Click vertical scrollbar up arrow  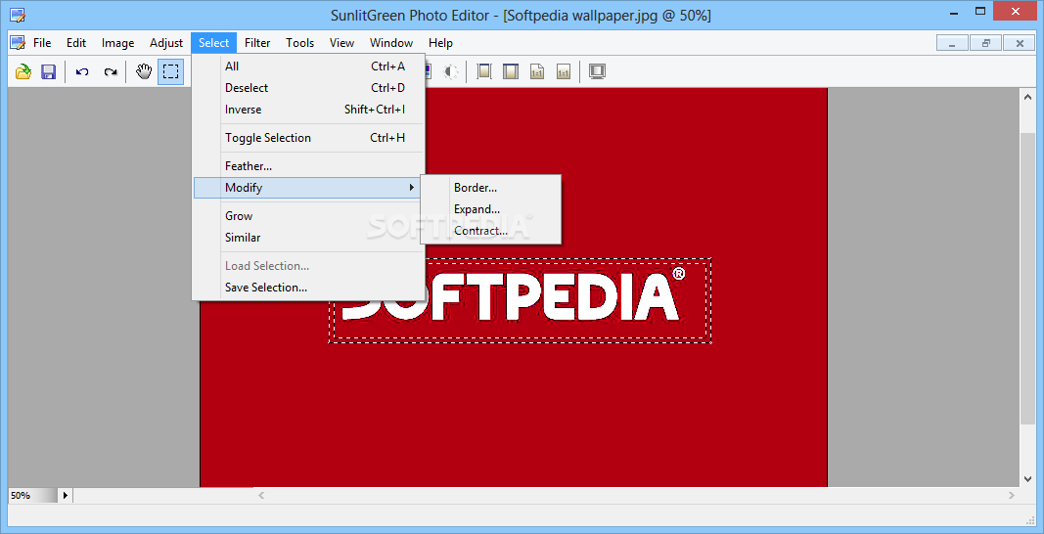coord(1027,97)
